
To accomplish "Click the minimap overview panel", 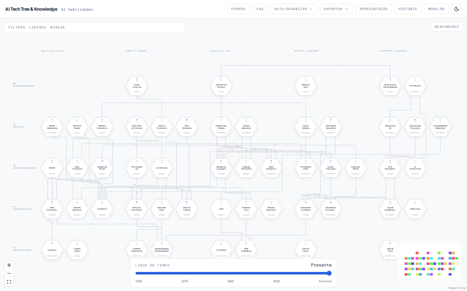I will click(x=430, y=262).
